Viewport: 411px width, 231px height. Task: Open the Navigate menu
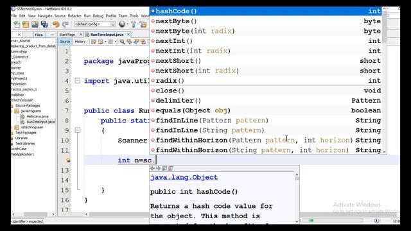pos(45,16)
